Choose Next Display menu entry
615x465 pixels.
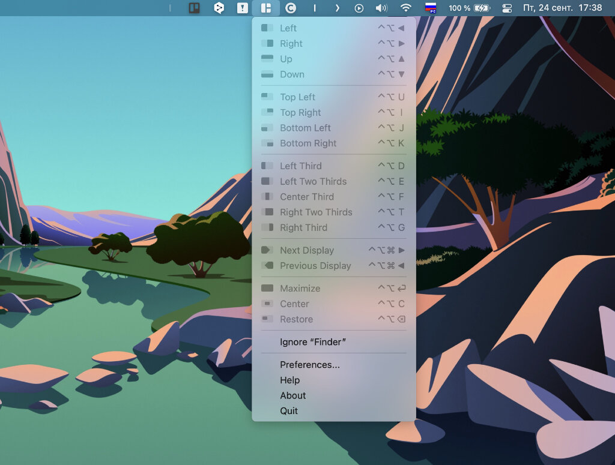coord(334,250)
